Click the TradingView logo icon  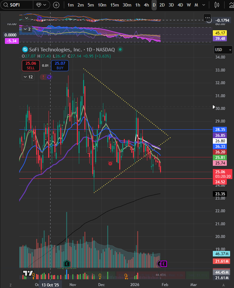(x=28, y=273)
